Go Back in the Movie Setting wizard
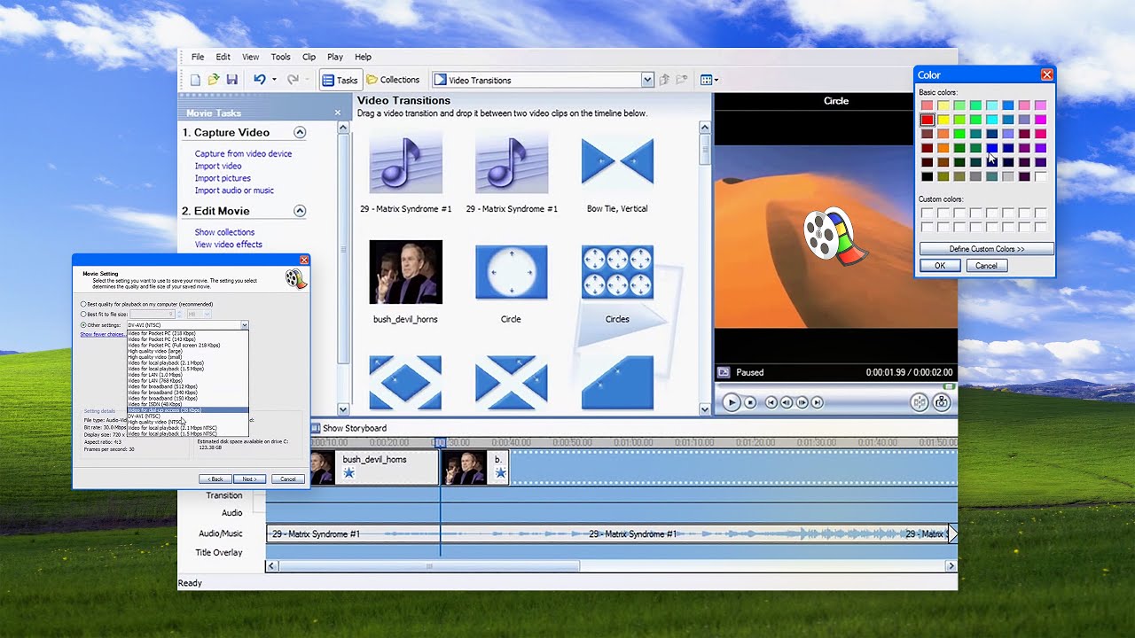This screenshot has width=1135, height=638. 215,478
